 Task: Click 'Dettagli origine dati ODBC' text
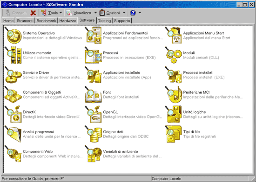126,136
